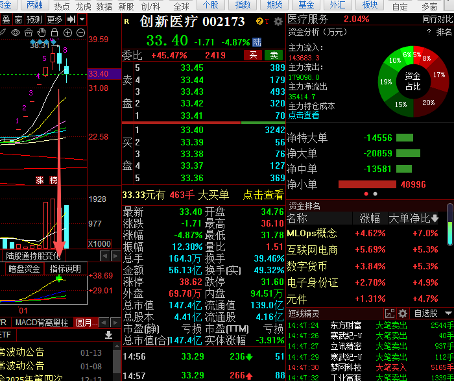Click the red 买 buy button
Viewport: 454px width, 381px height.
(x=253, y=55)
